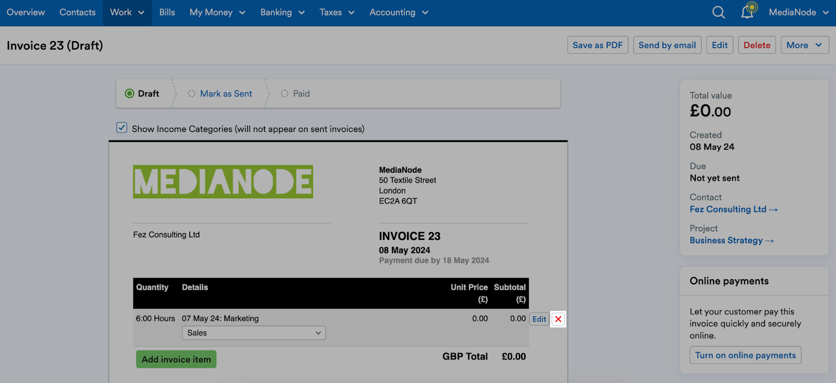Viewport: 836px width, 383px height.
Task: Open the Contacts tab
Action: [x=77, y=13]
